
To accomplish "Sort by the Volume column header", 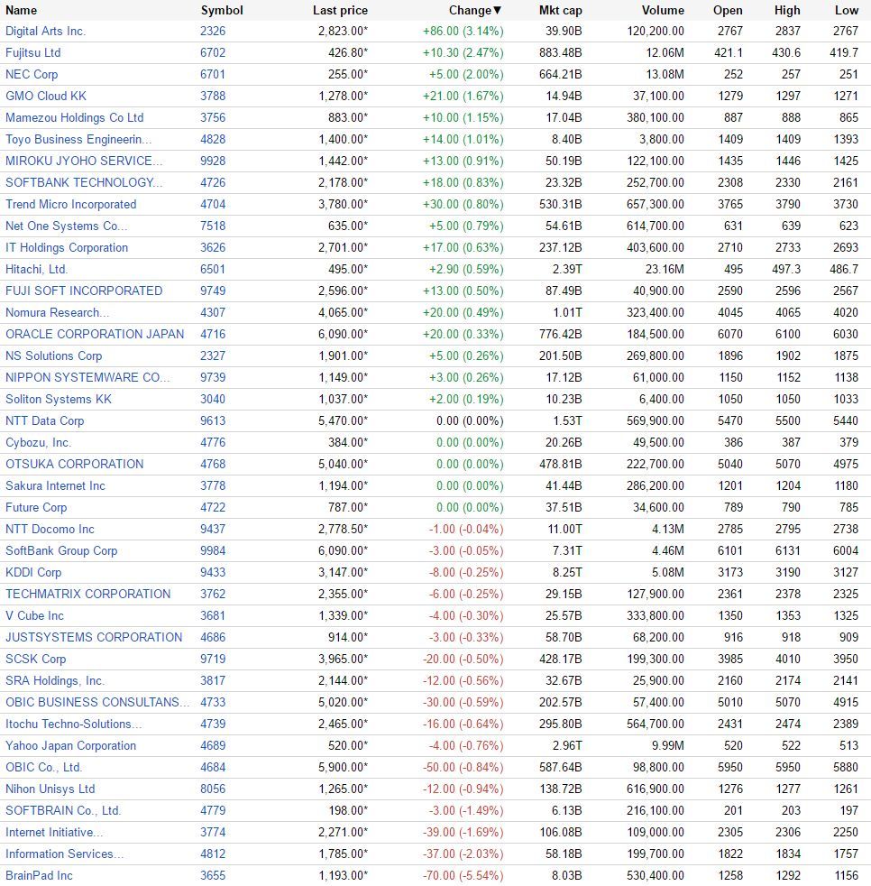I will pyautogui.click(x=663, y=10).
